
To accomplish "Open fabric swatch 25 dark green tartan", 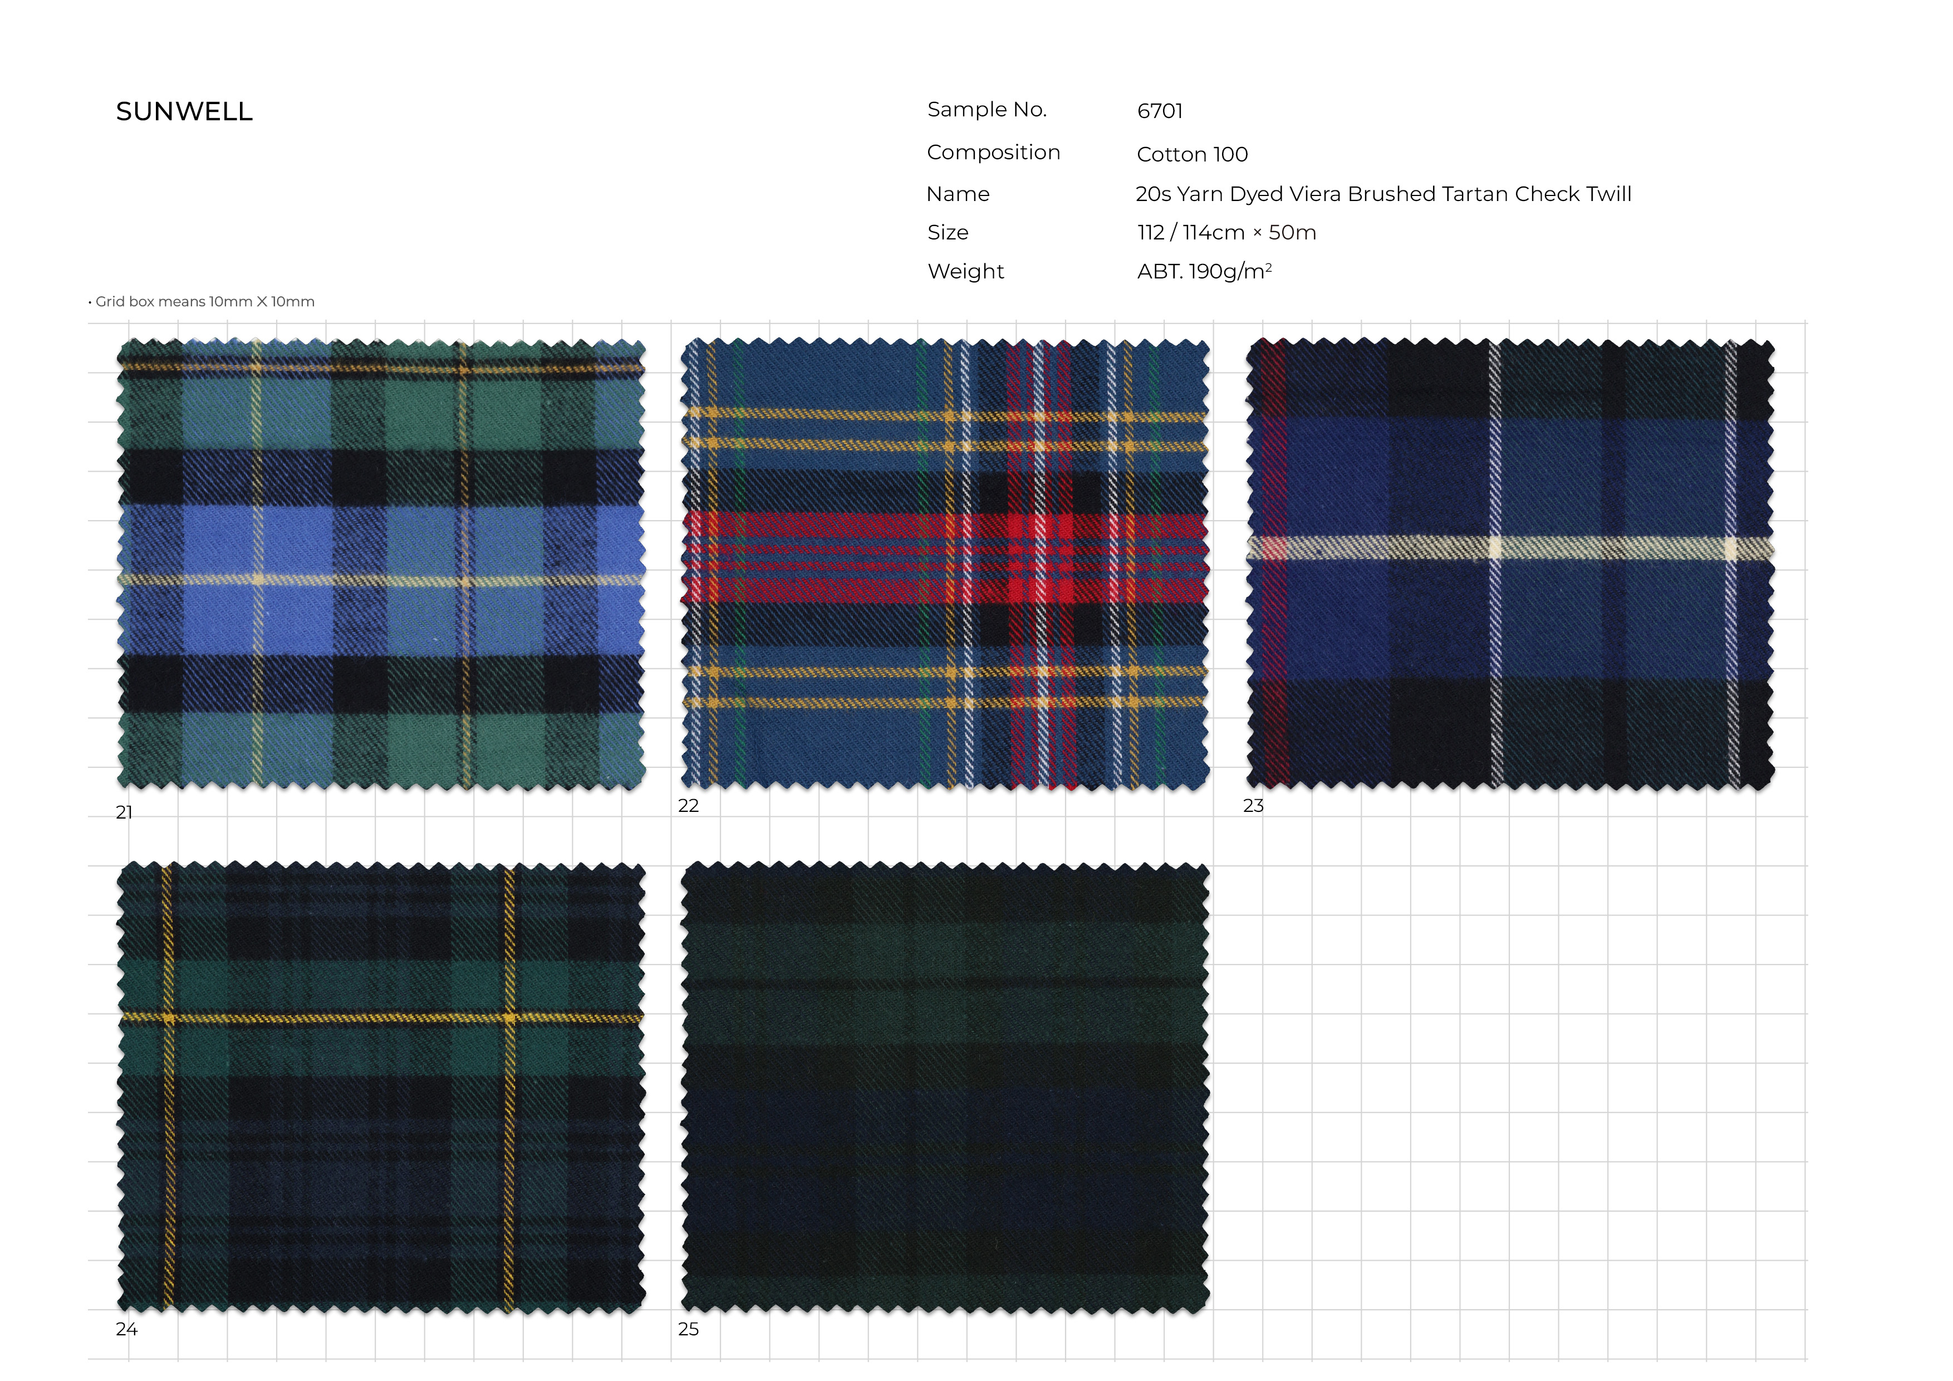I will (x=945, y=1088).
